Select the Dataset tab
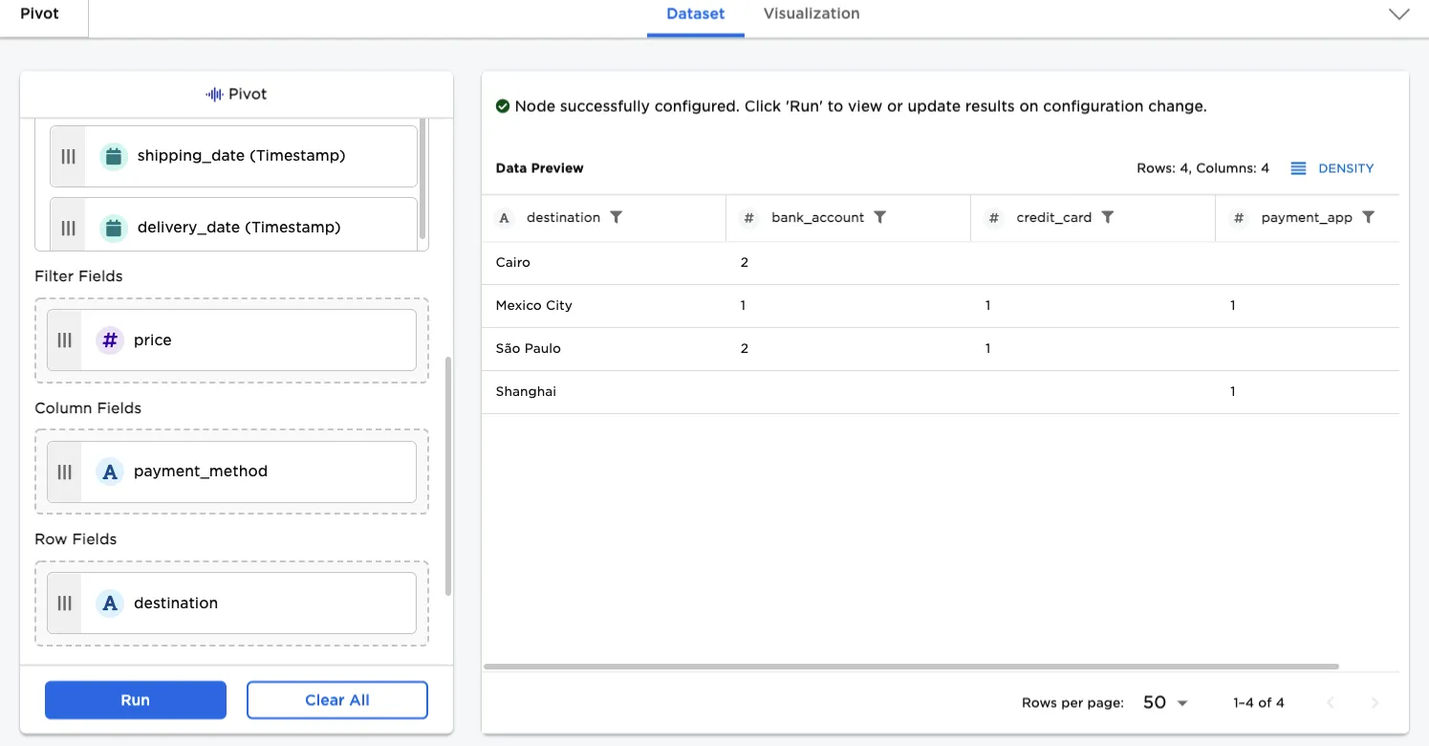The height and width of the screenshot is (746, 1429). pyautogui.click(x=695, y=13)
